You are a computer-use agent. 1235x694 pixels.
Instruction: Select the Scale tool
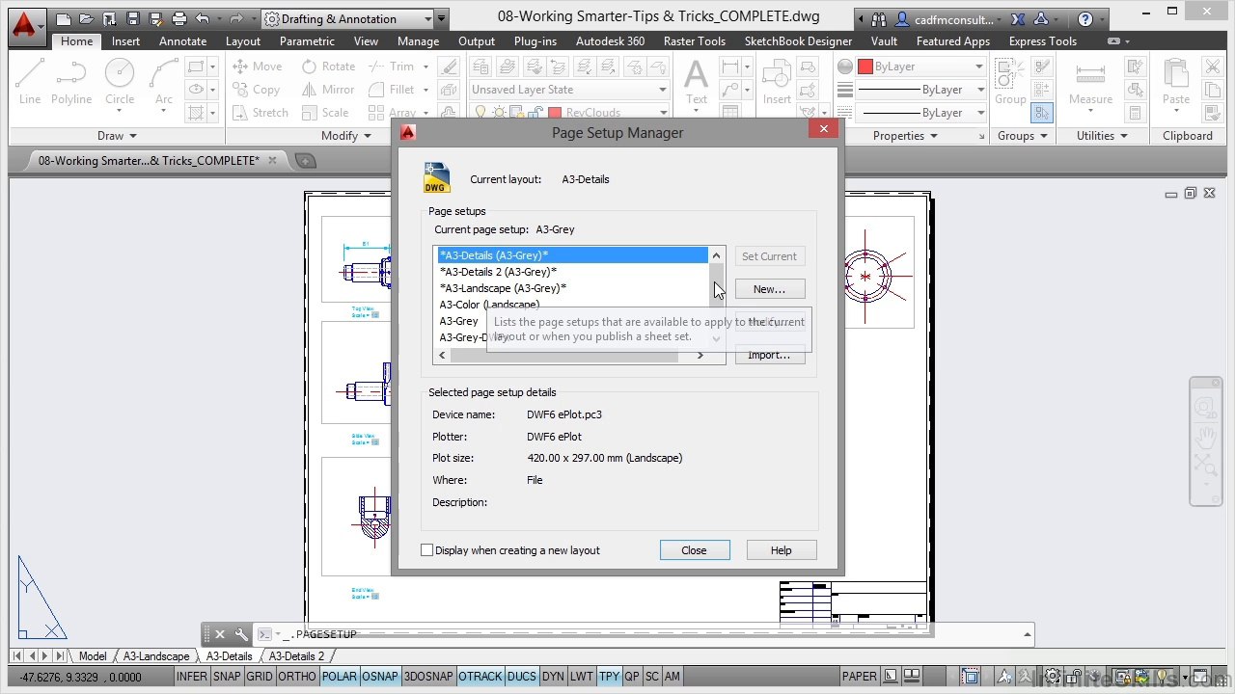pyautogui.click(x=325, y=113)
